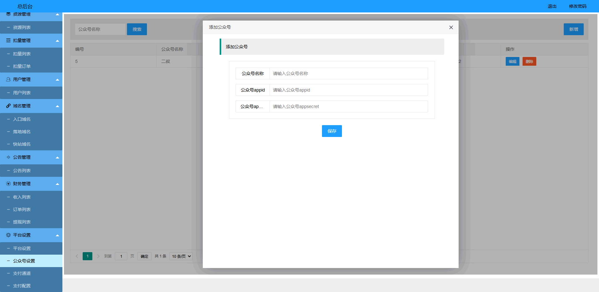Go to next page arrow in pagination
The image size is (599, 292).
click(x=98, y=256)
